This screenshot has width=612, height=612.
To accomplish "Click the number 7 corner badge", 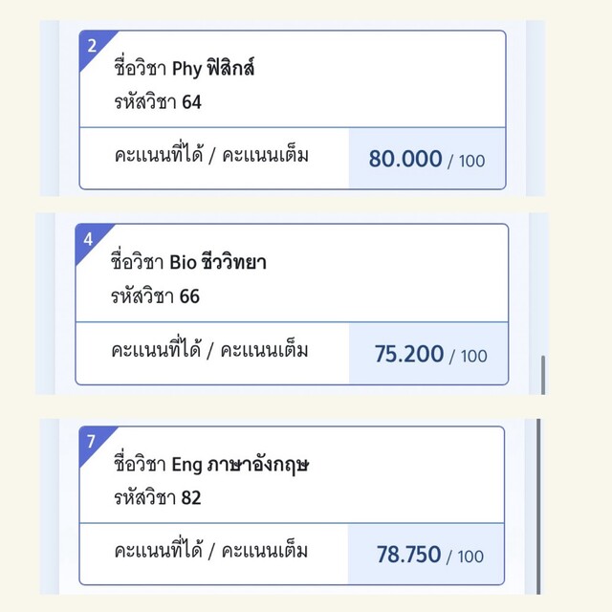I will [x=91, y=442].
